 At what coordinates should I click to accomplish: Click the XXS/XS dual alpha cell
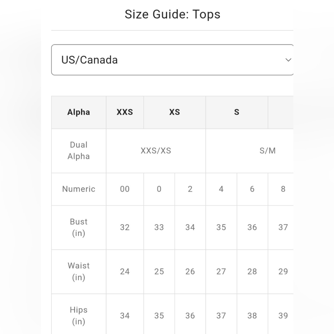[x=156, y=151]
